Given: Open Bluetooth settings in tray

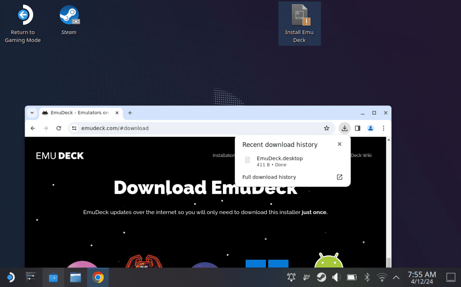Looking at the screenshot, I should (x=367, y=277).
